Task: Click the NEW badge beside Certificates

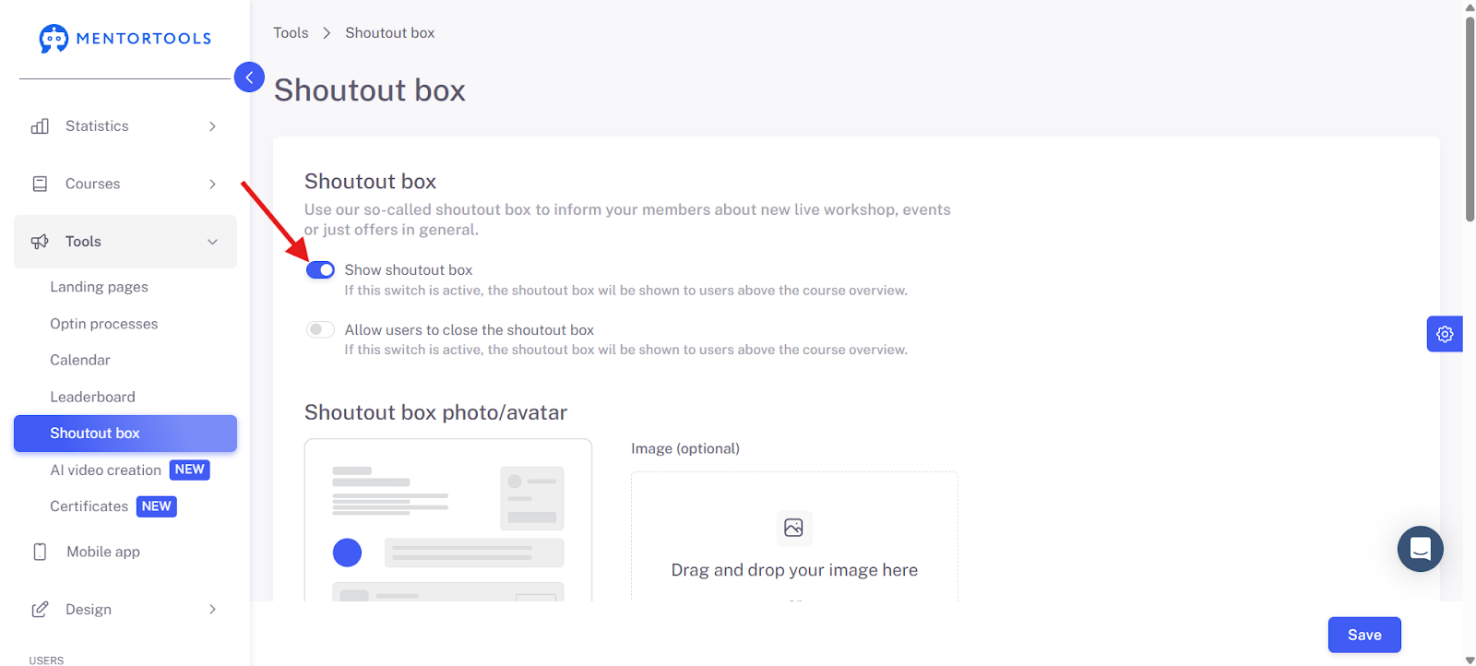Action: tap(157, 506)
